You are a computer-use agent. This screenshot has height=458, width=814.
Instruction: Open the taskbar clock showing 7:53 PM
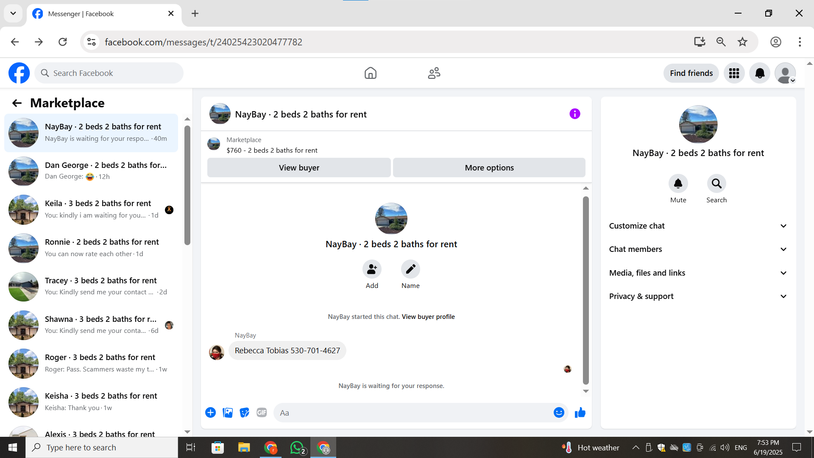click(x=768, y=447)
